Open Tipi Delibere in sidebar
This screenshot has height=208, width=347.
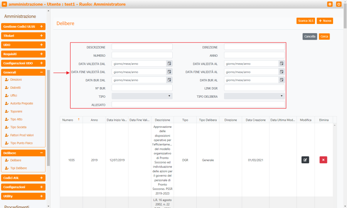pos(18,168)
